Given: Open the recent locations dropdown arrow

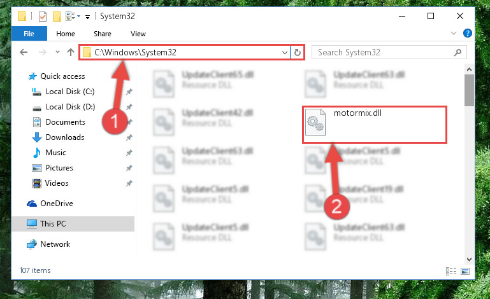Looking at the screenshot, I should pos(57,52).
